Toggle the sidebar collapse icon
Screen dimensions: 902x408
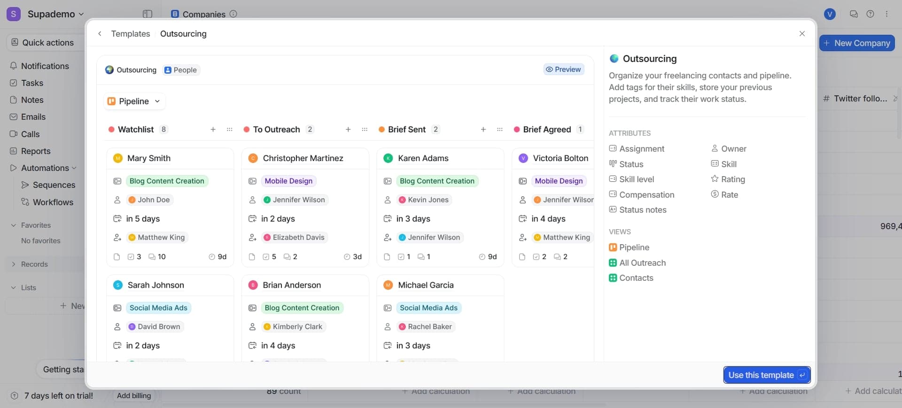click(148, 14)
